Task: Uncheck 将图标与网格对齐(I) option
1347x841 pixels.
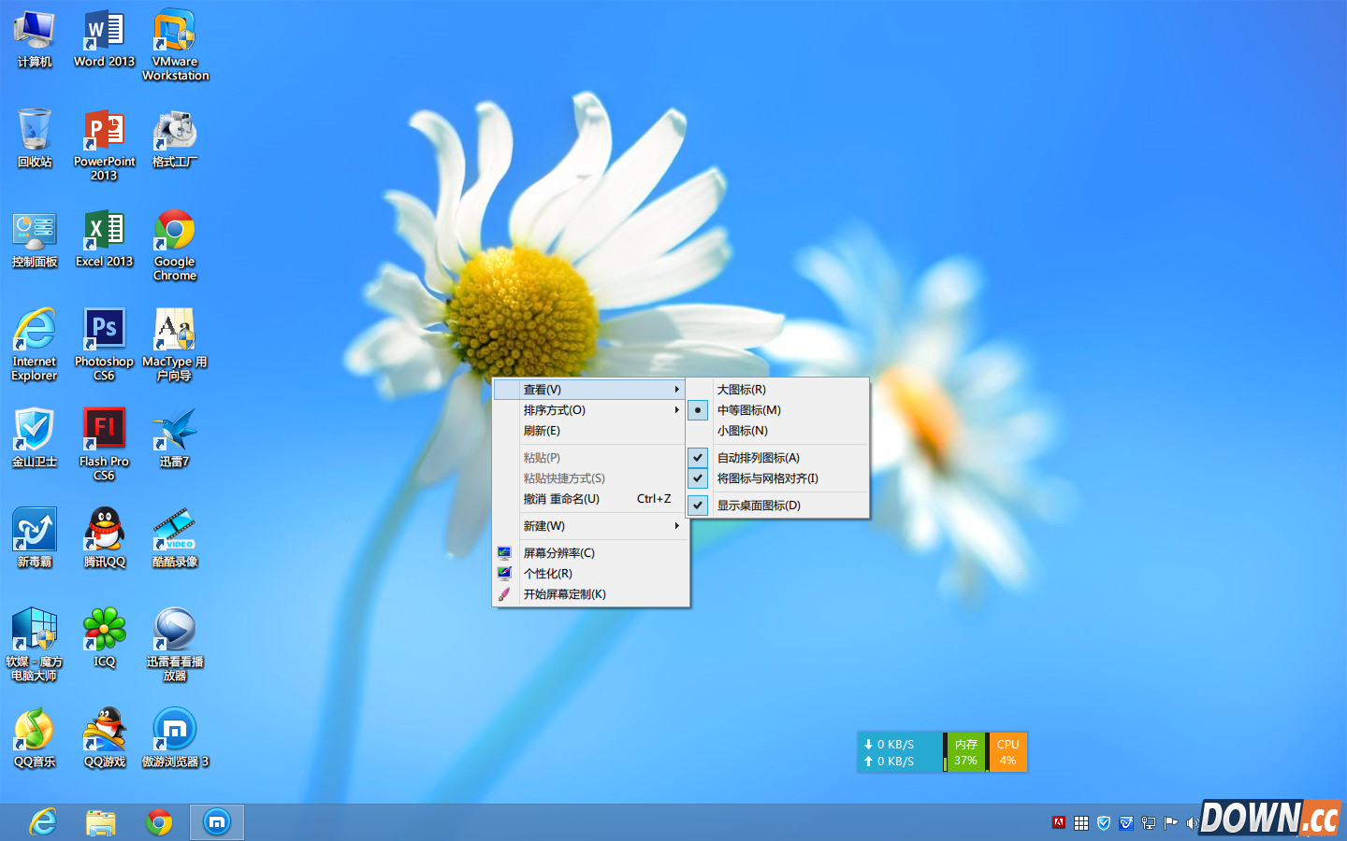Action: tap(767, 478)
